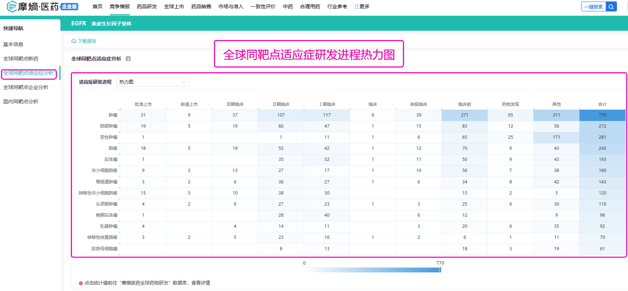
Task: Click the 实体瘤 合计 cell 193
Action: point(603,159)
